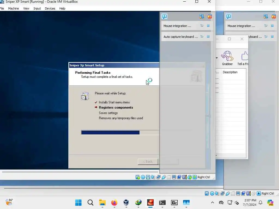Toggle notification center icon in Sniper XP Smart window

[164, 16]
